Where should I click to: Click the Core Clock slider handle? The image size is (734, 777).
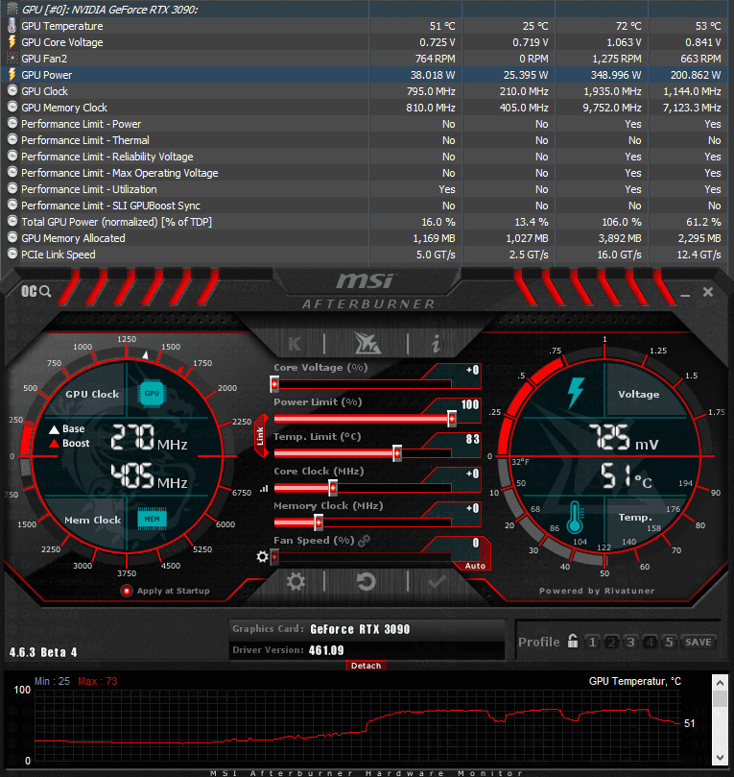[x=333, y=488]
